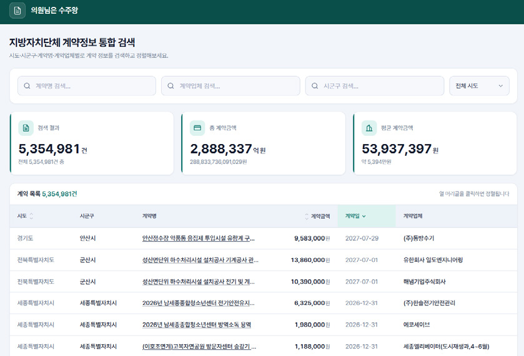
Task: Click magnifier icon in 계약명 search box
Action: click(x=27, y=86)
